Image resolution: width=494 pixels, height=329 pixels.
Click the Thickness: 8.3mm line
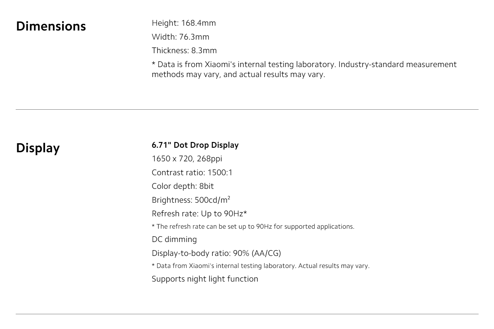click(184, 50)
